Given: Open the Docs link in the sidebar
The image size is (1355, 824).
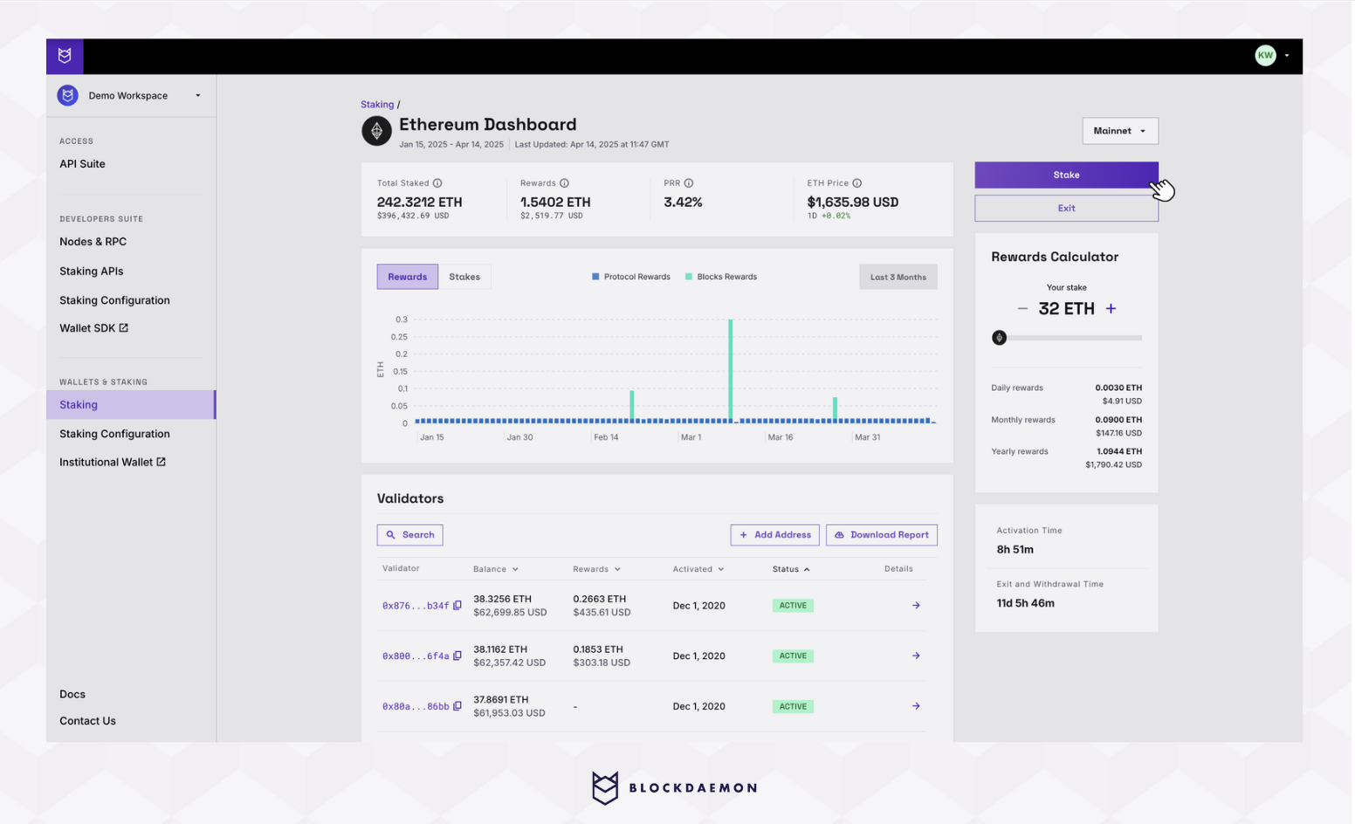Looking at the screenshot, I should click(x=72, y=695).
